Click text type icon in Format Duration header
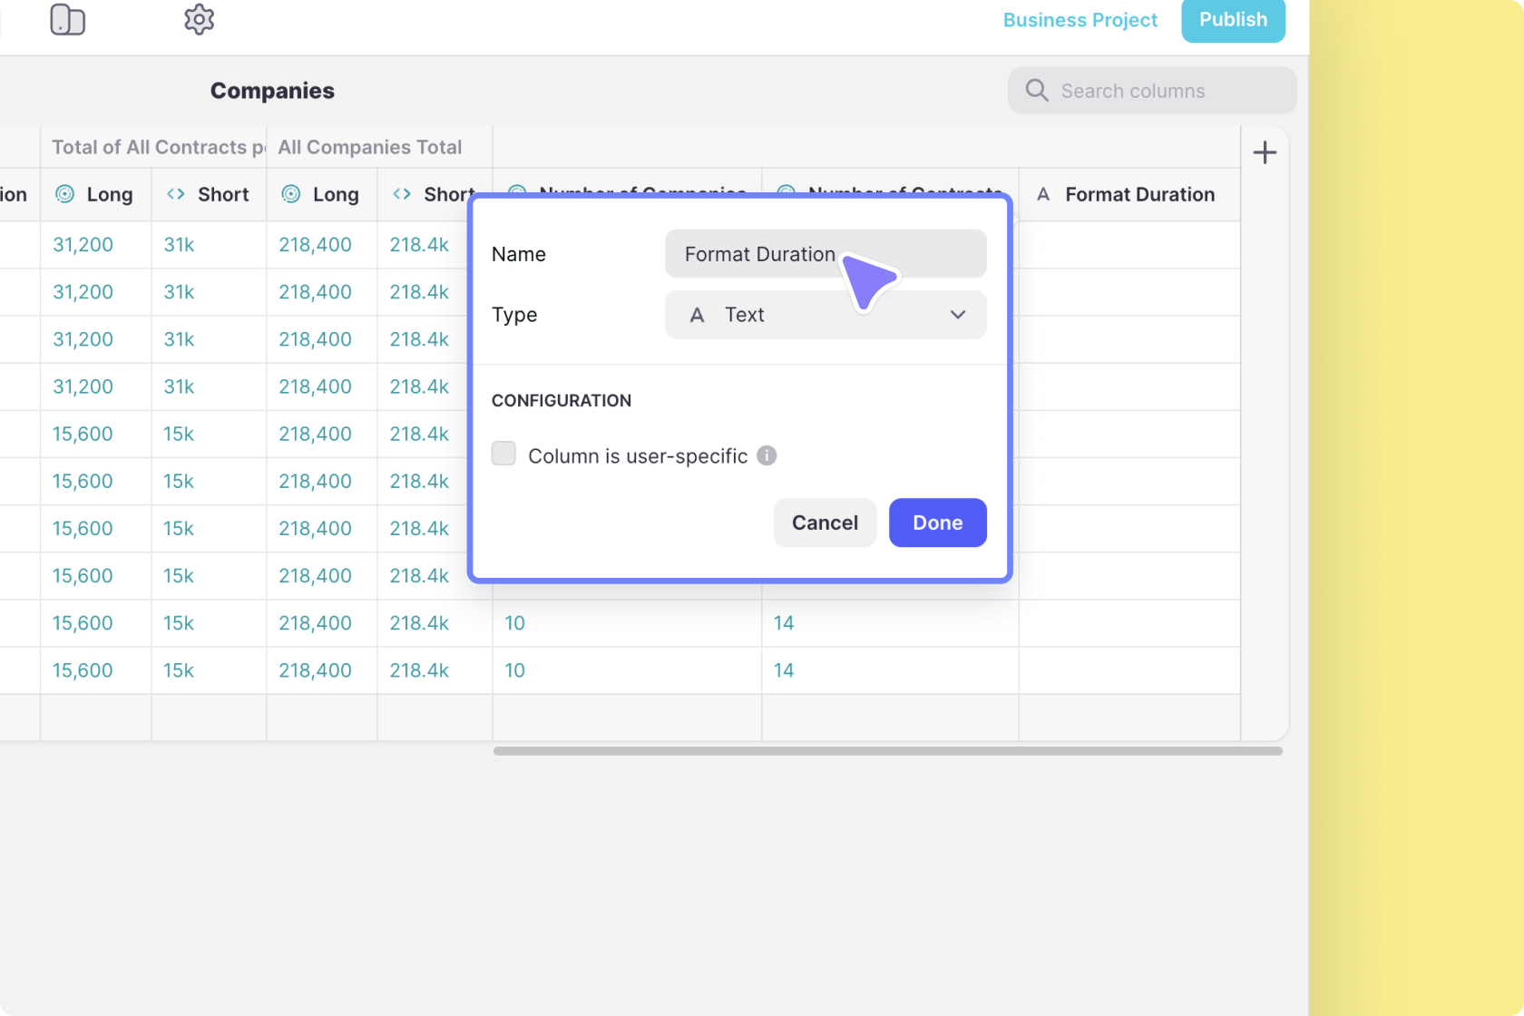1524x1016 pixels. pyautogui.click(x=1043, y=194)
